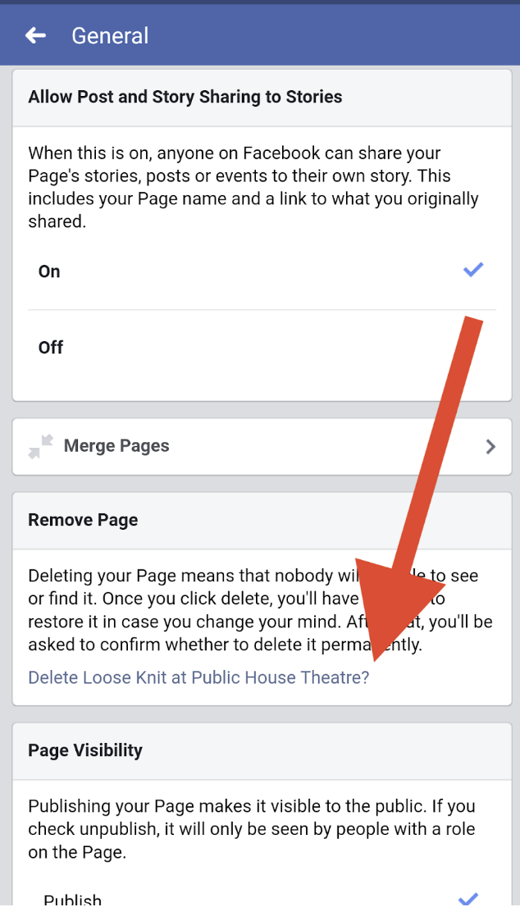This screenshot has width=520, height=907.
Task: Click the Page Visibility section heading
Action: click(85, 750)
